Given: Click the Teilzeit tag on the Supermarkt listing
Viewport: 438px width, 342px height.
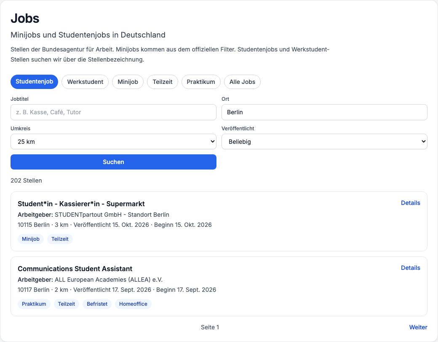Looking at the screenshot, I should (x=60, y=239).
